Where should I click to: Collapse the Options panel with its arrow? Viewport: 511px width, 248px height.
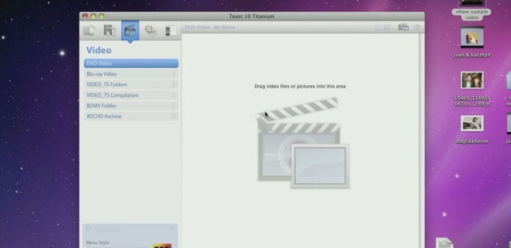pos(172,229)
